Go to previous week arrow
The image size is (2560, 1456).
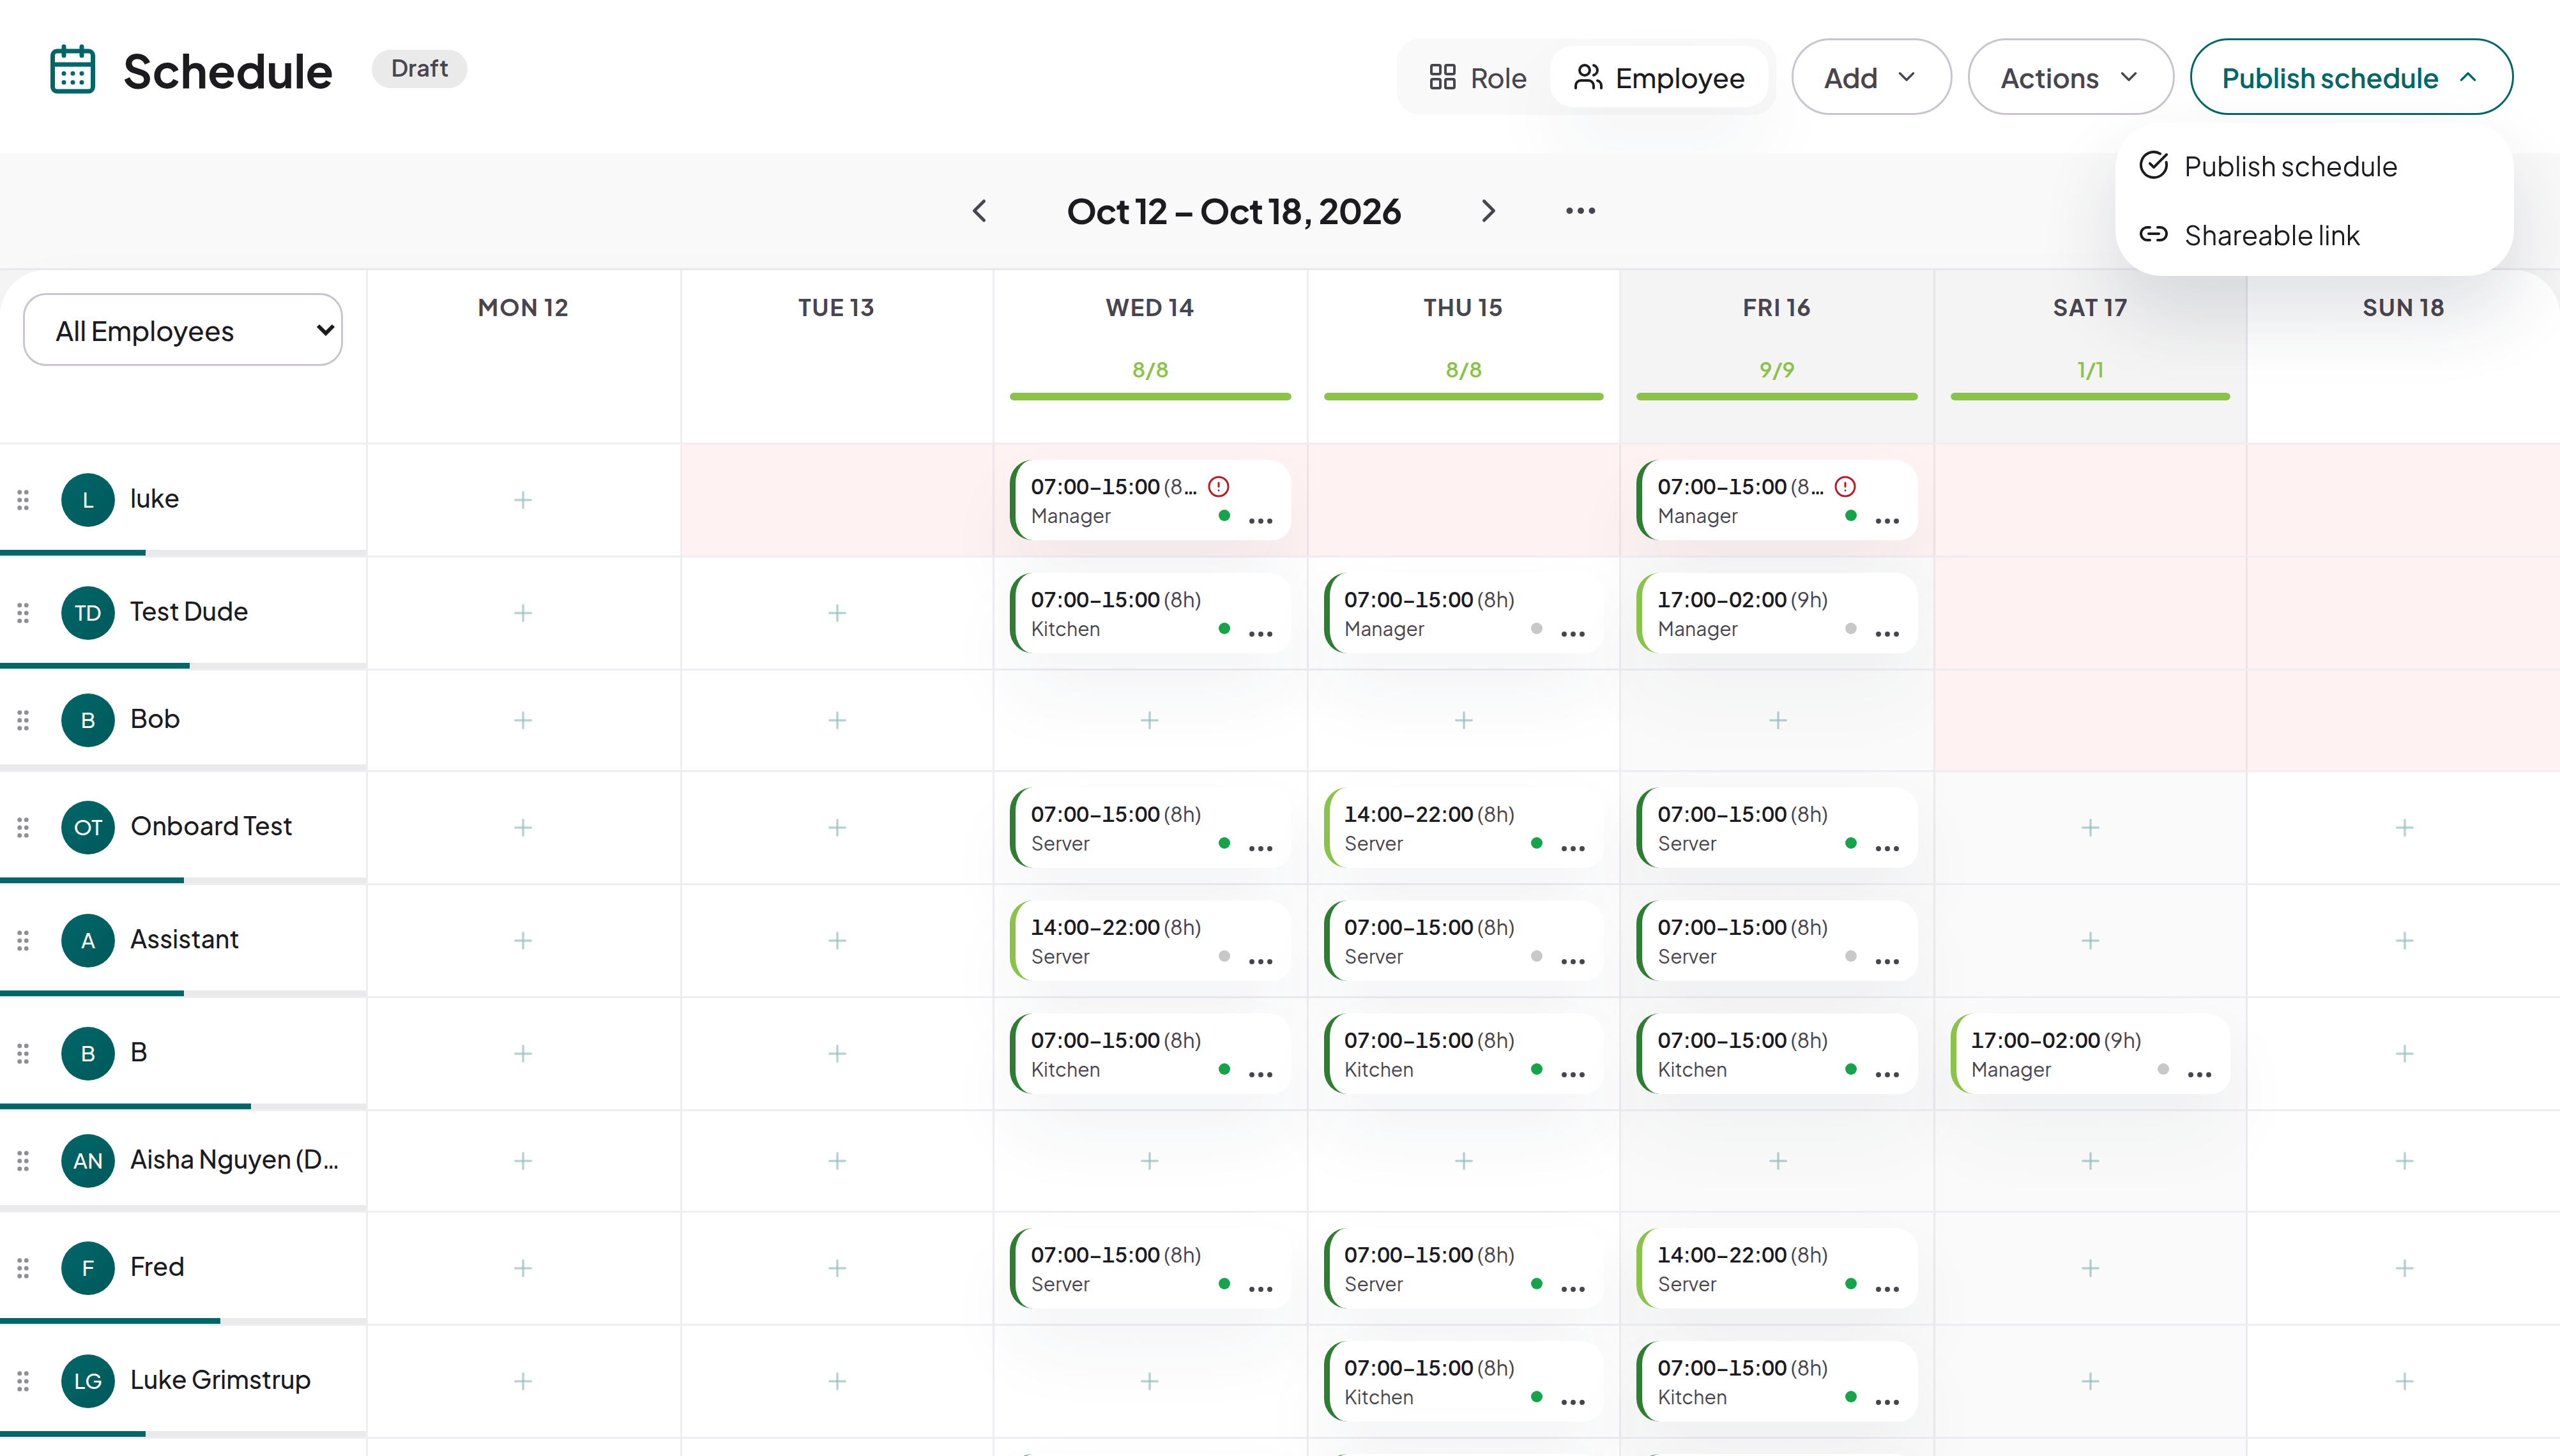[979, 211]
